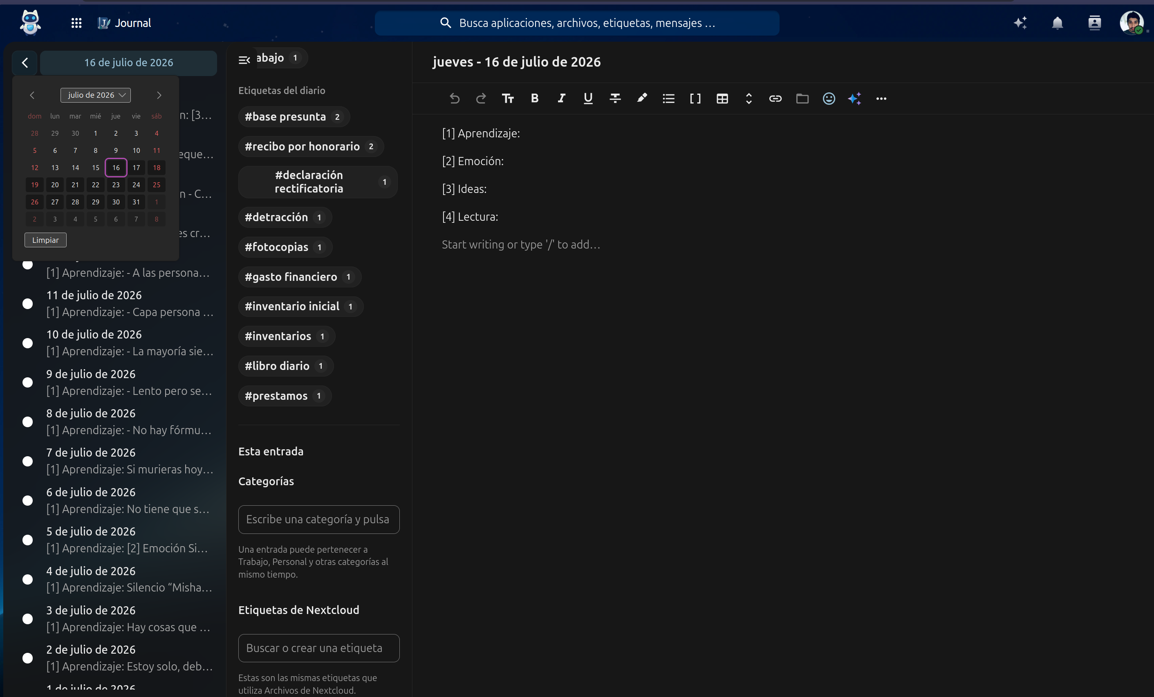Go to next month in calendar

(159, 95)
